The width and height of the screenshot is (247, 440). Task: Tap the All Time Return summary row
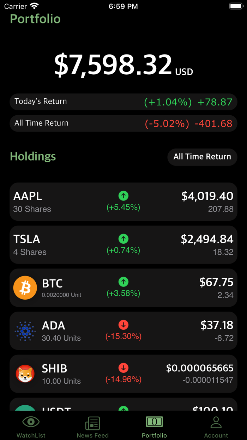point(123,123)
